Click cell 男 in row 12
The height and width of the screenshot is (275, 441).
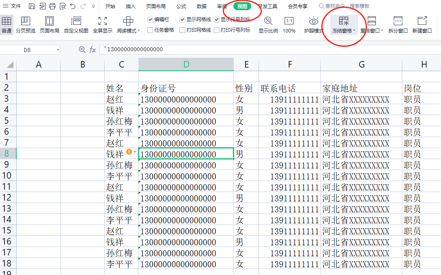click(x=246, y=198)
